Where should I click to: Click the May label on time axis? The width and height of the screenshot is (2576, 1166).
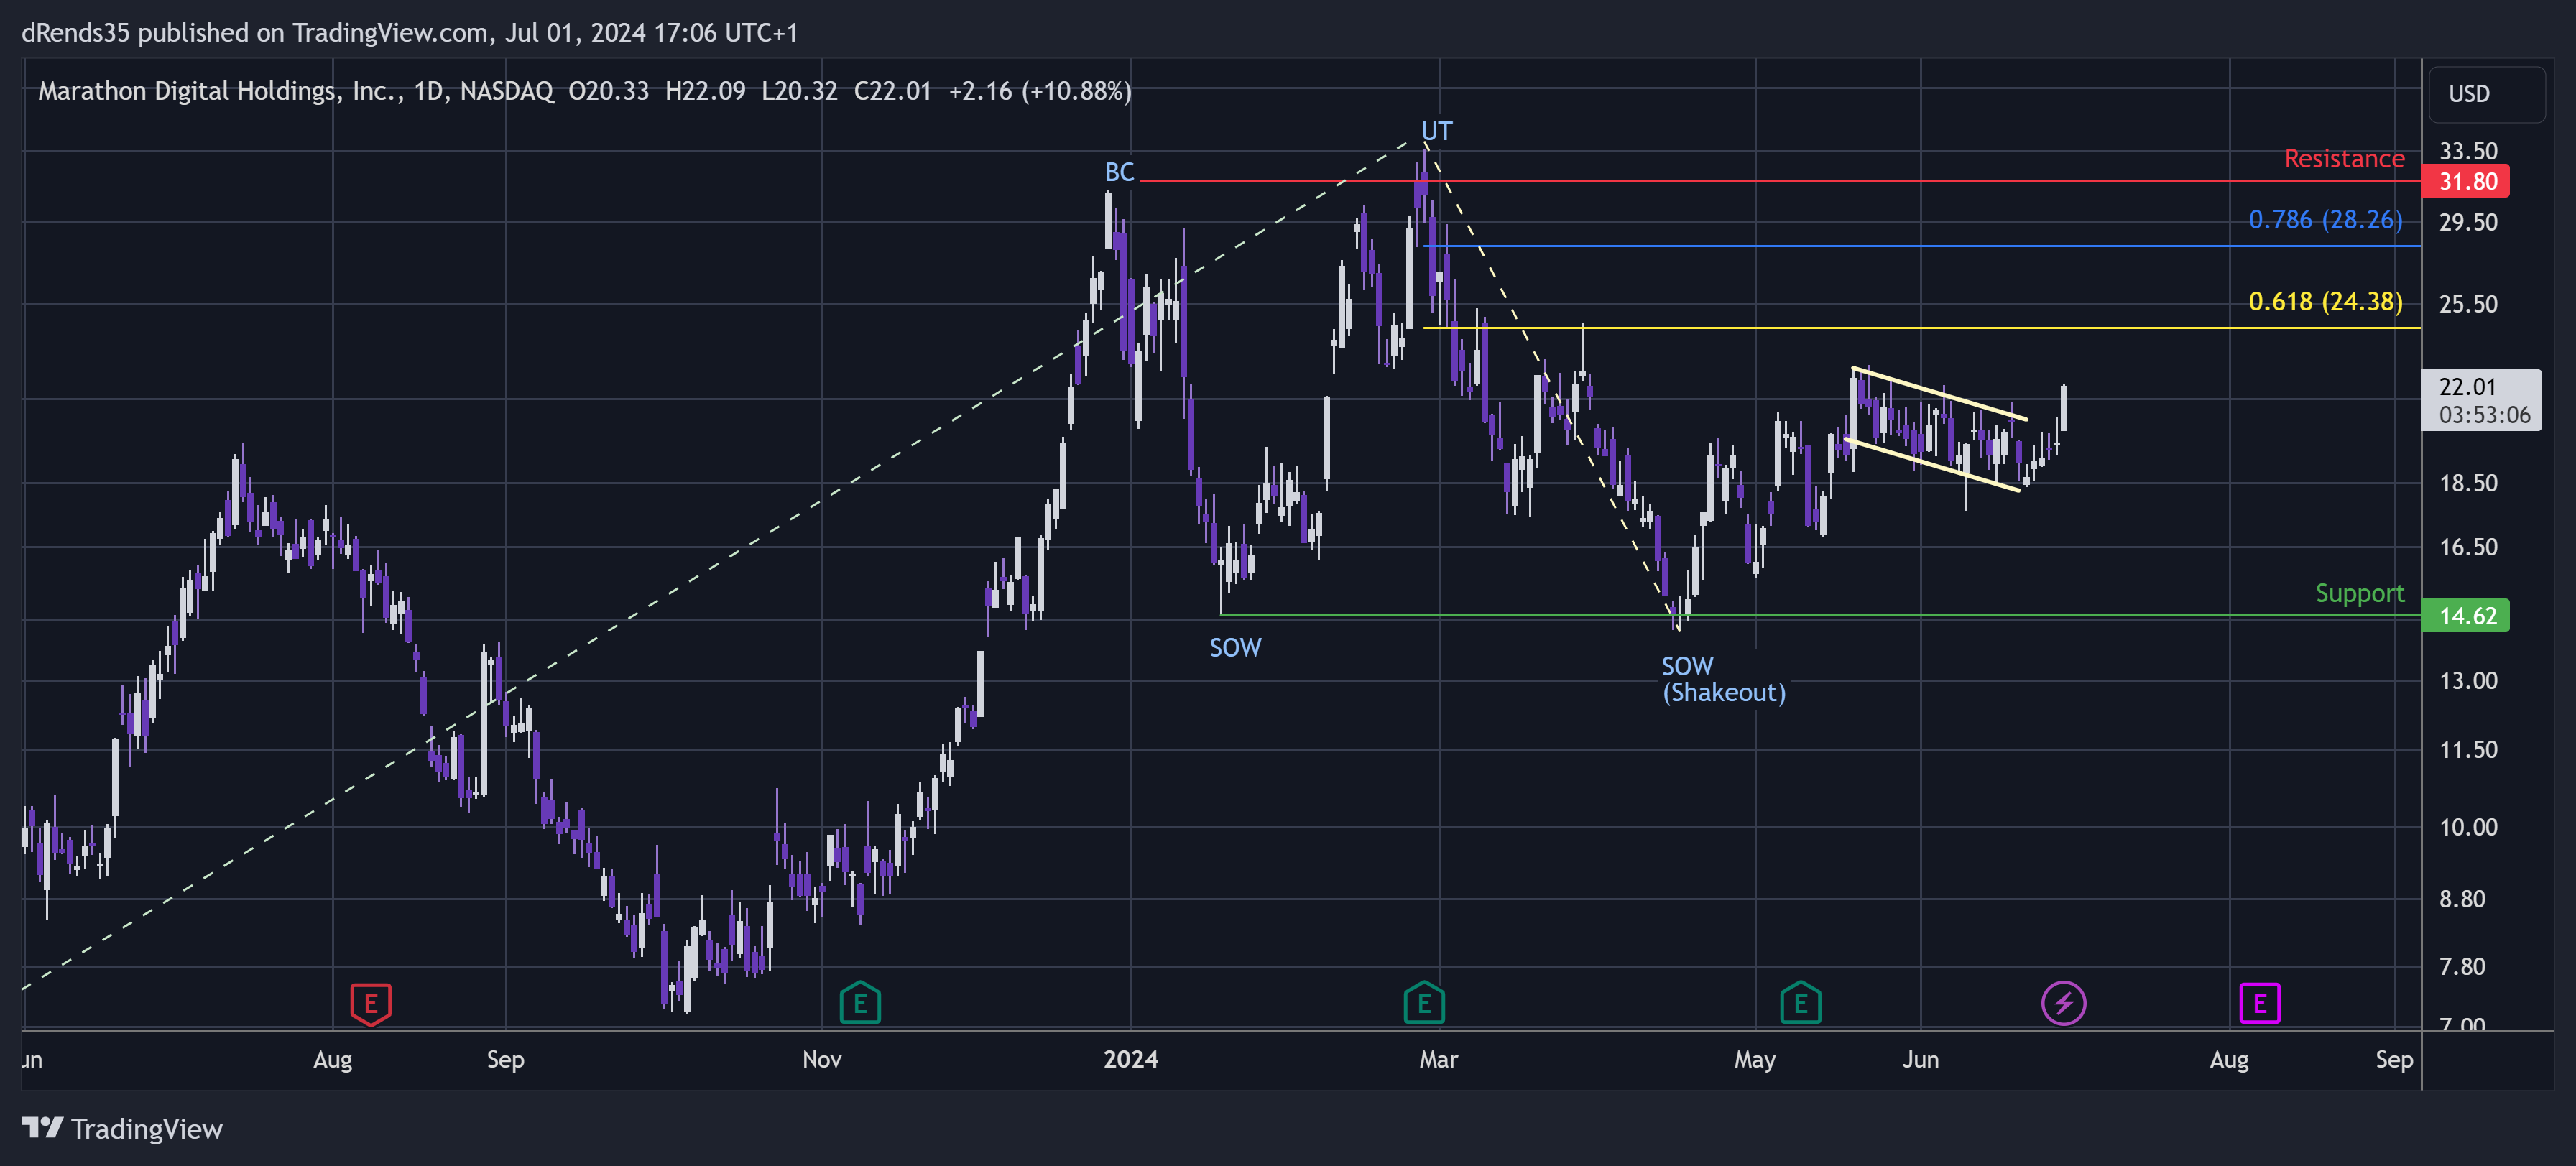pyautogui.click(x=1754, y=1059)
